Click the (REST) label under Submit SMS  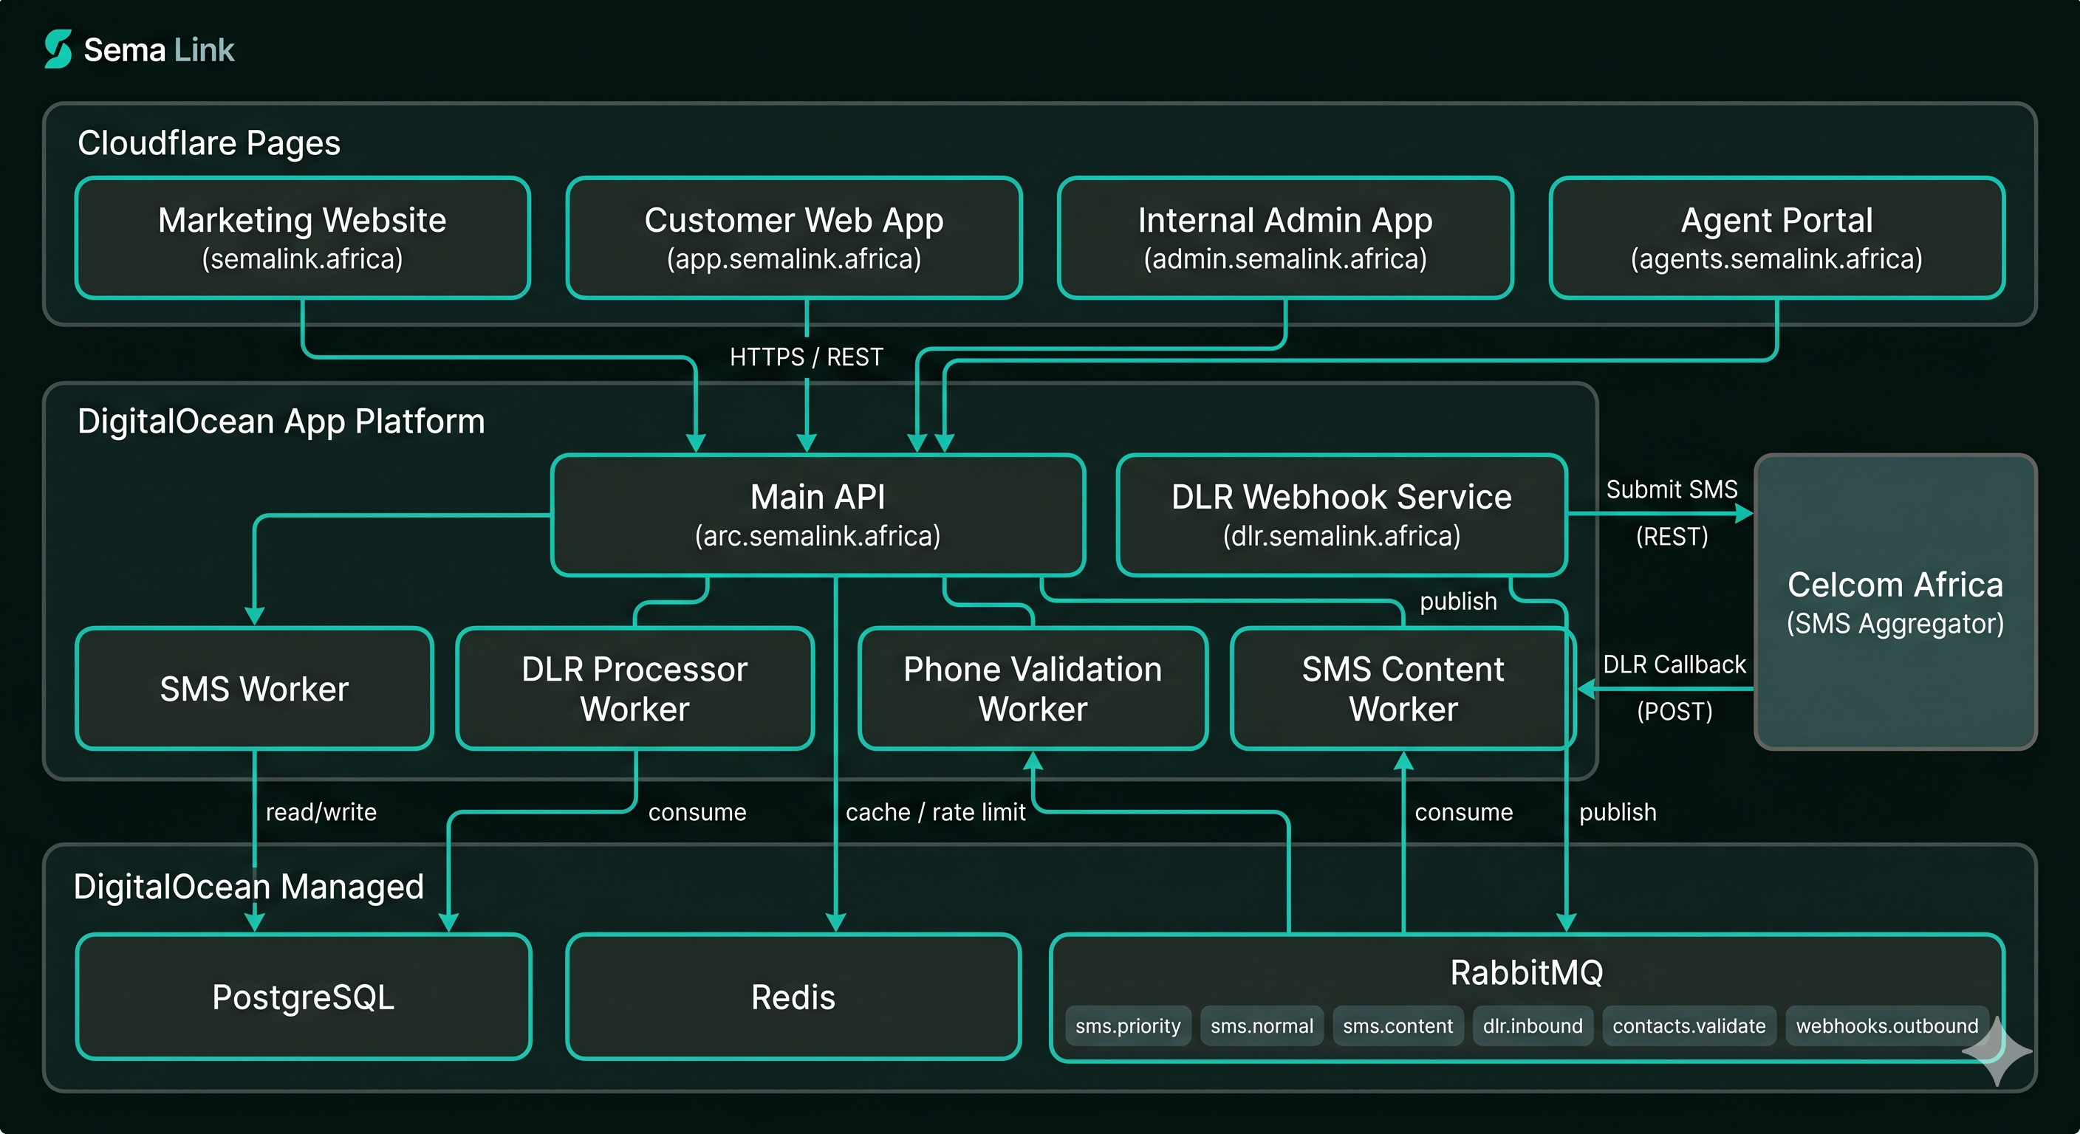coord(1672,537)
